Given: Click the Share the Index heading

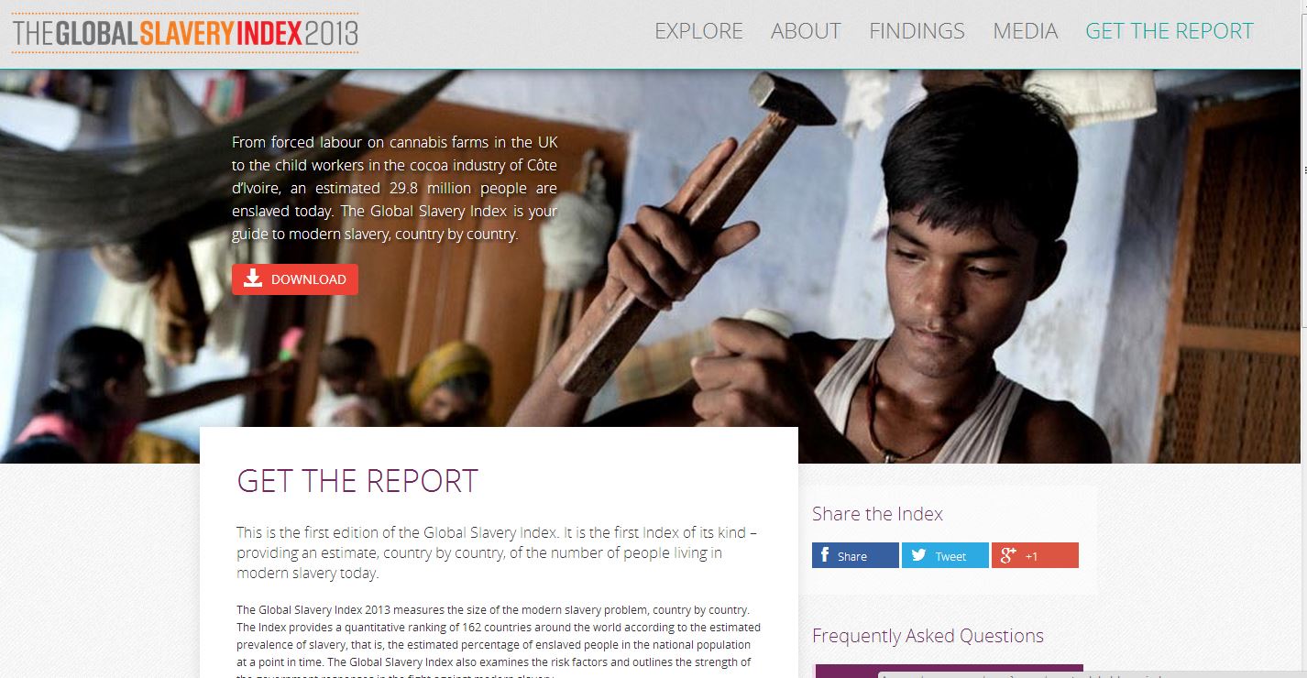Looking at the screenshot, I should coord(877,514).
